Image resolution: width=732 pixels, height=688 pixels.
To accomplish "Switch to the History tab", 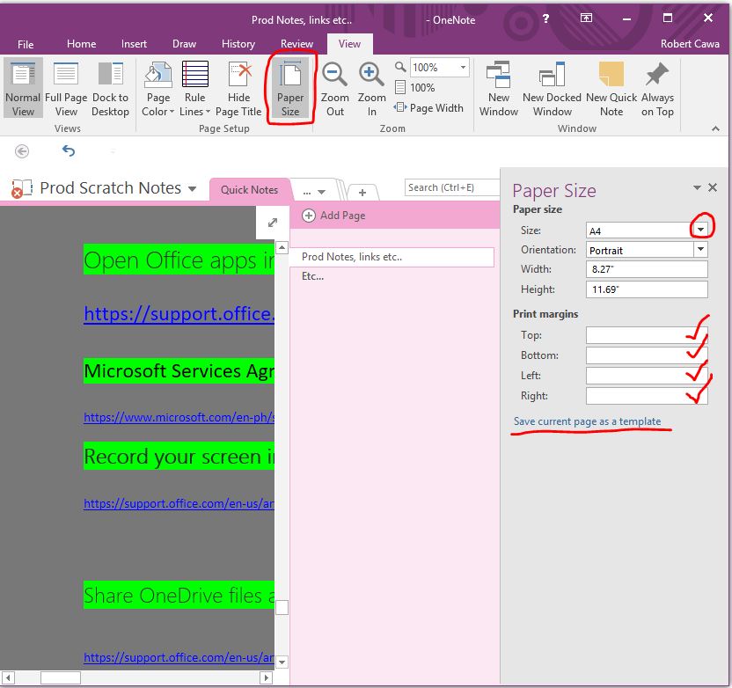I will [x=238, y=44].
